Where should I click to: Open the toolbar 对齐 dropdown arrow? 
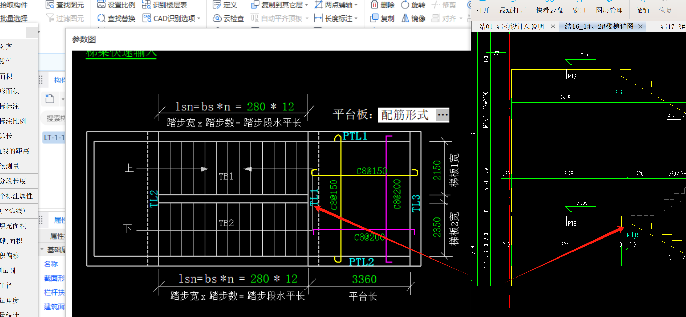(x=461, y=18)
